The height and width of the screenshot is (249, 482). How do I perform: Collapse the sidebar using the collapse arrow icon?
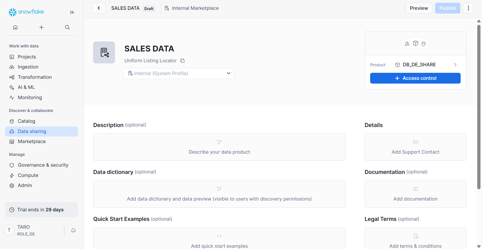(x=72, y=12)
